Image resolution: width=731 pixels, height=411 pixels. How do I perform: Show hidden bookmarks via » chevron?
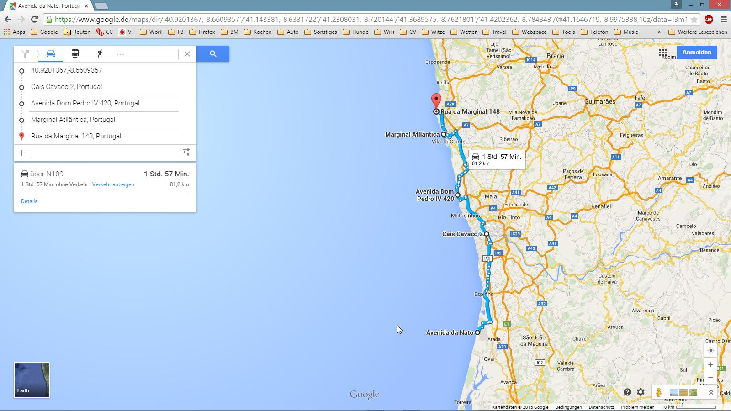click(659, 32)
